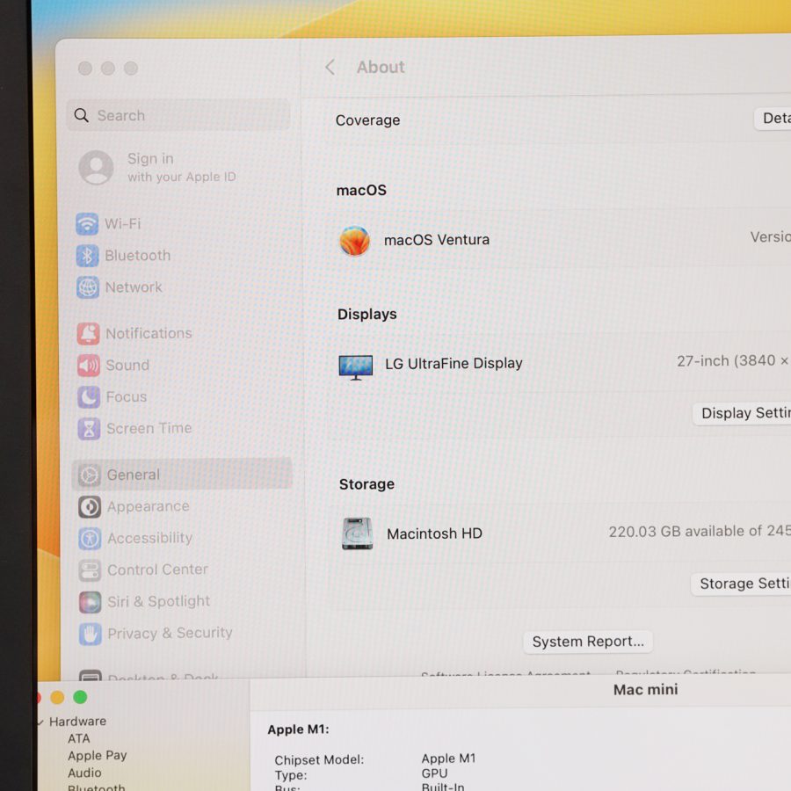The height and width of the screenshot is (791, 791).
Task: Open Coverage Details button
Action: (x=773, y=118)
